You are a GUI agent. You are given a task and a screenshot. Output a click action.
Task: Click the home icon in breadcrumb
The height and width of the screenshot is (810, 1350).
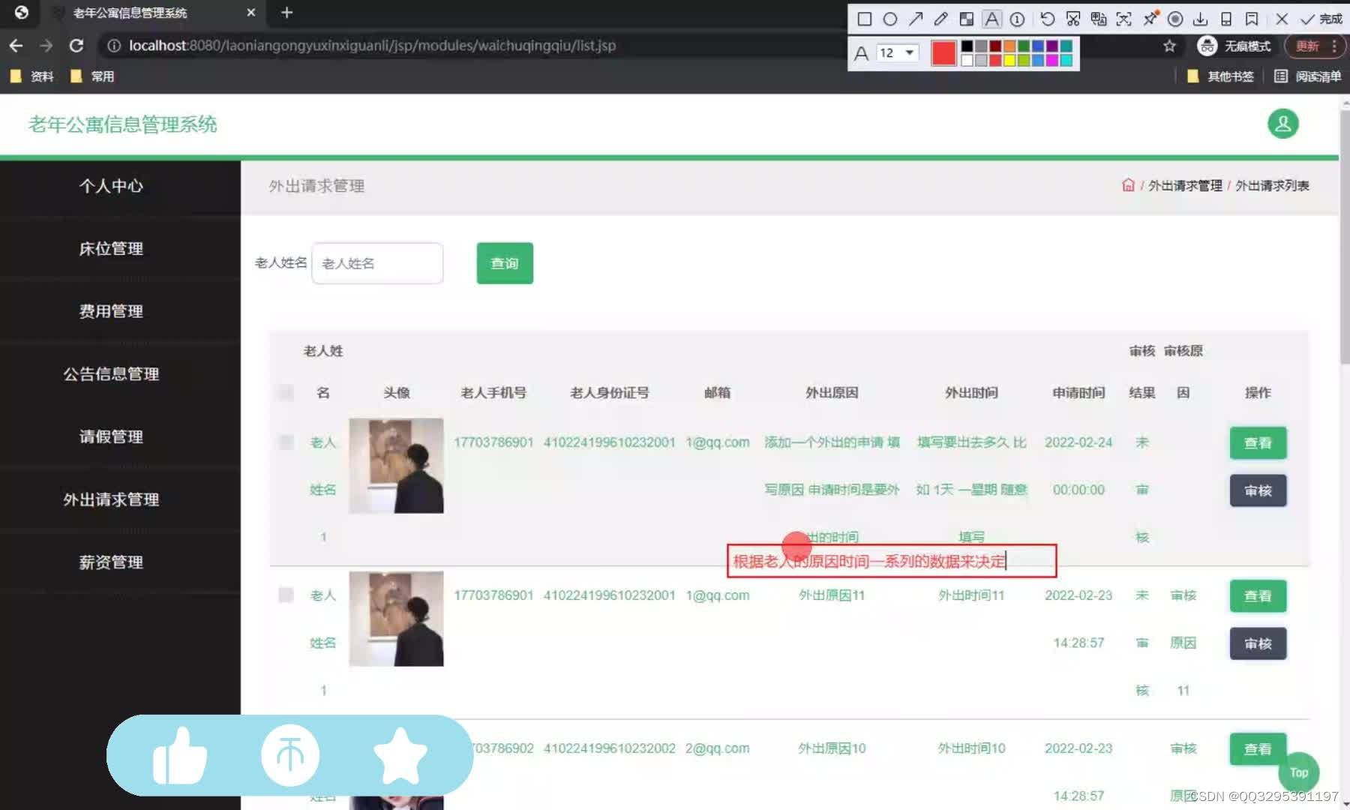1128,185
